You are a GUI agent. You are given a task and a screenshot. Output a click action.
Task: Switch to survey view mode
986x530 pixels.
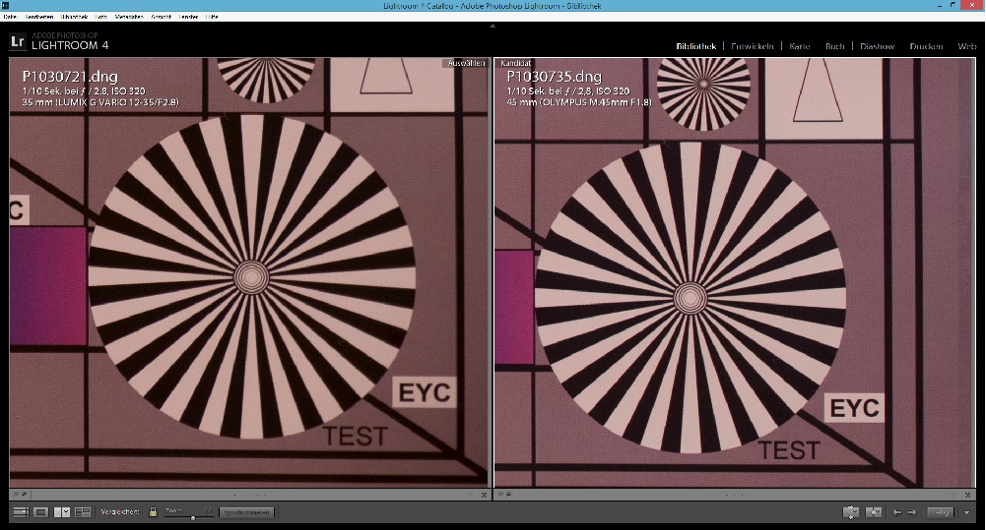(x=83, y=512)
